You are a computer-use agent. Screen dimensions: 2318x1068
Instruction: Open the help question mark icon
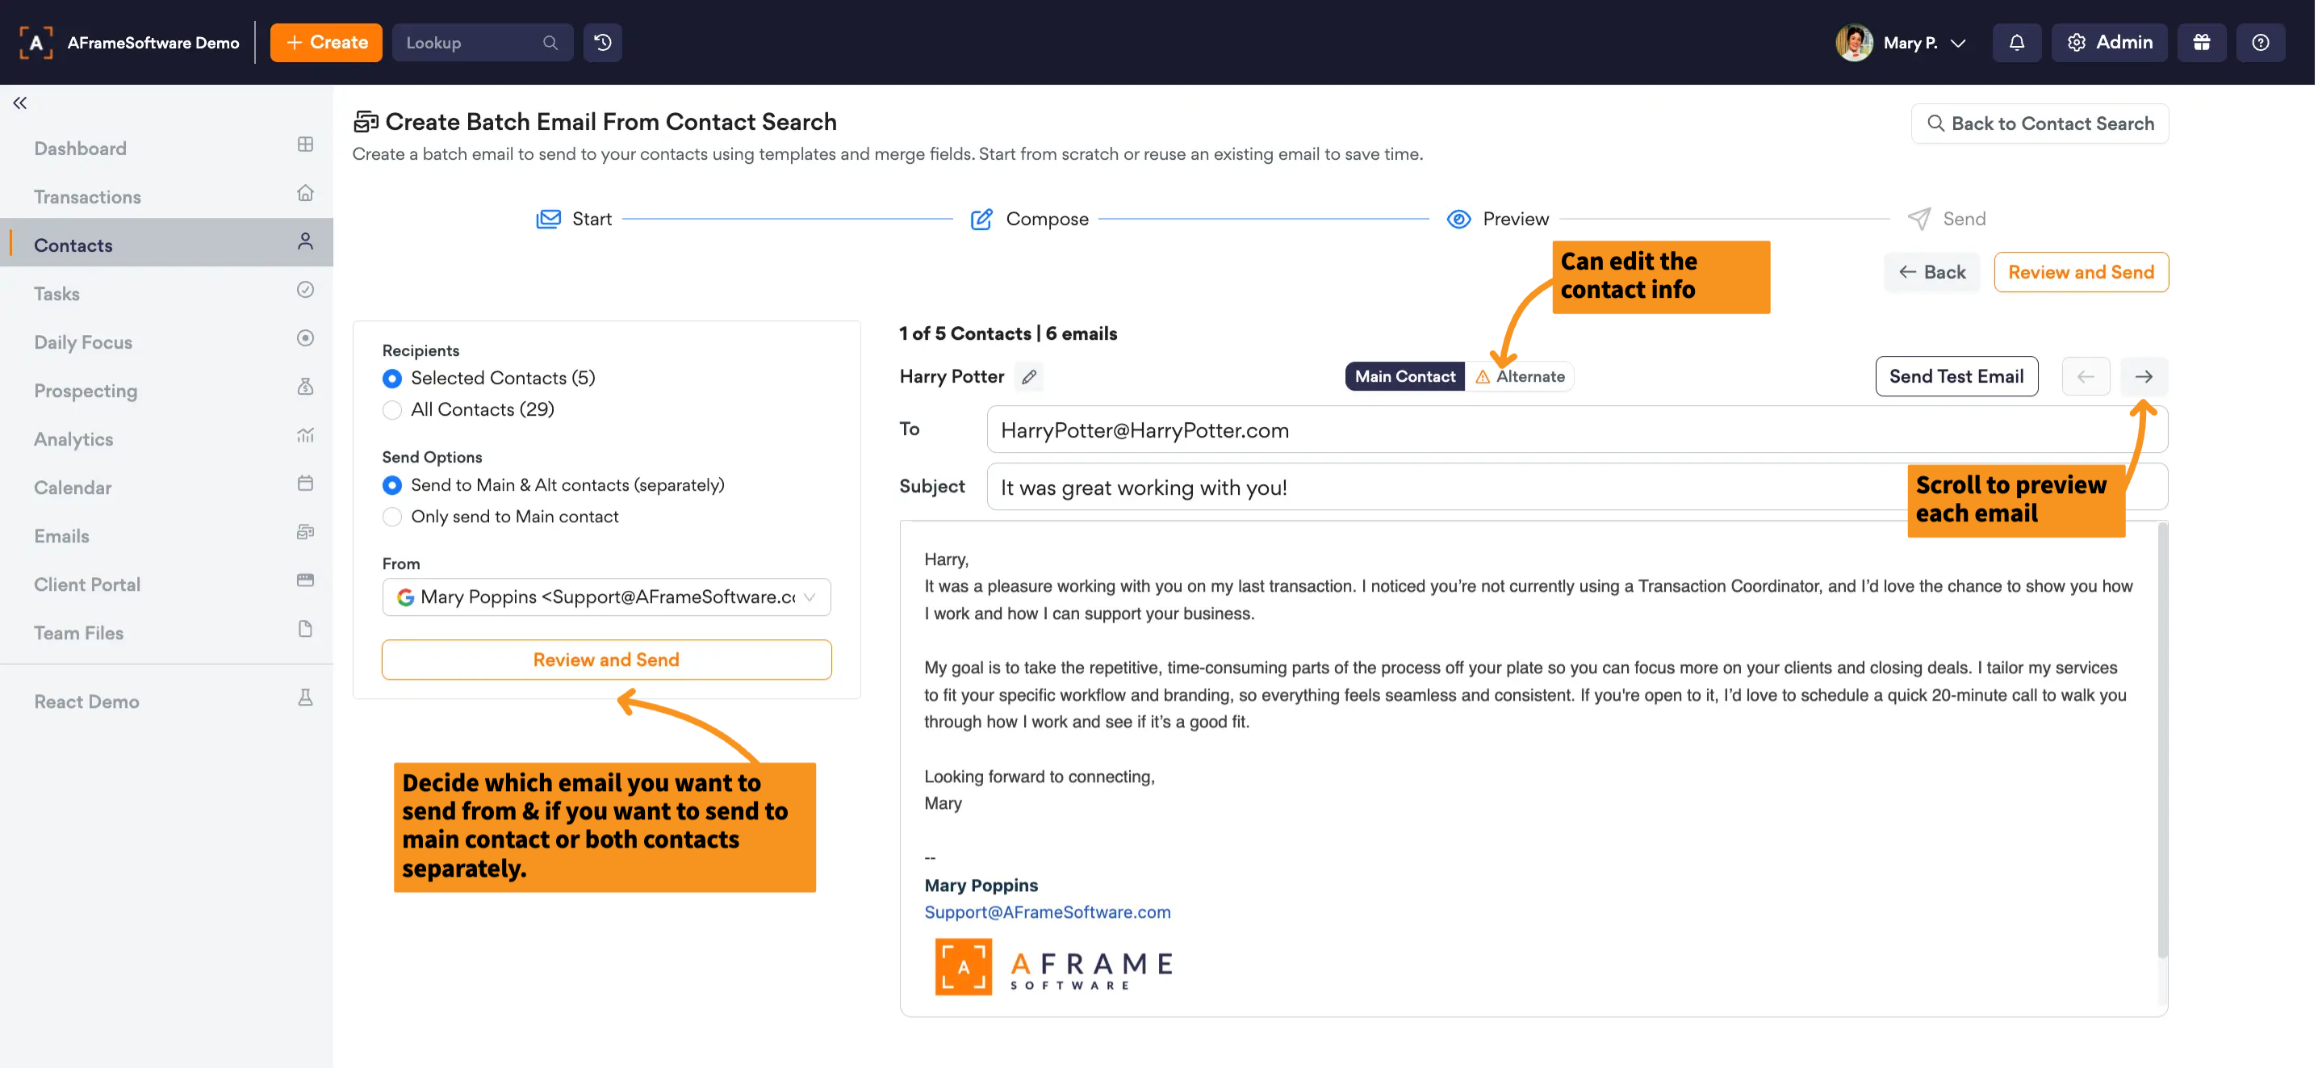2260,42
